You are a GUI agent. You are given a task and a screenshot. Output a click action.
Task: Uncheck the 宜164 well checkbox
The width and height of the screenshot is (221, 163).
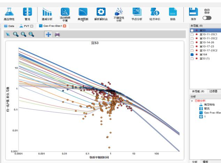coord(192,55)
